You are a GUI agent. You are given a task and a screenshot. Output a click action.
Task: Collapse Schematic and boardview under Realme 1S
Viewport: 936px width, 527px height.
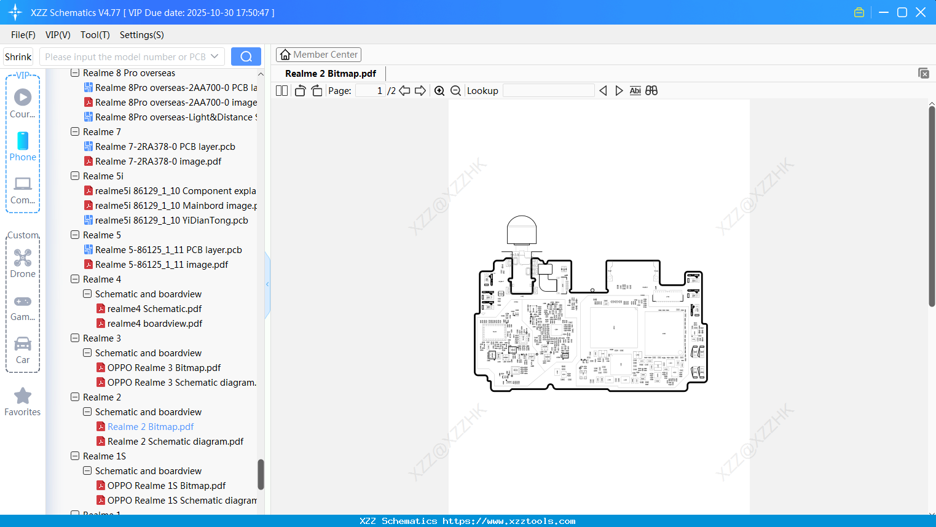tap(87, 471)
